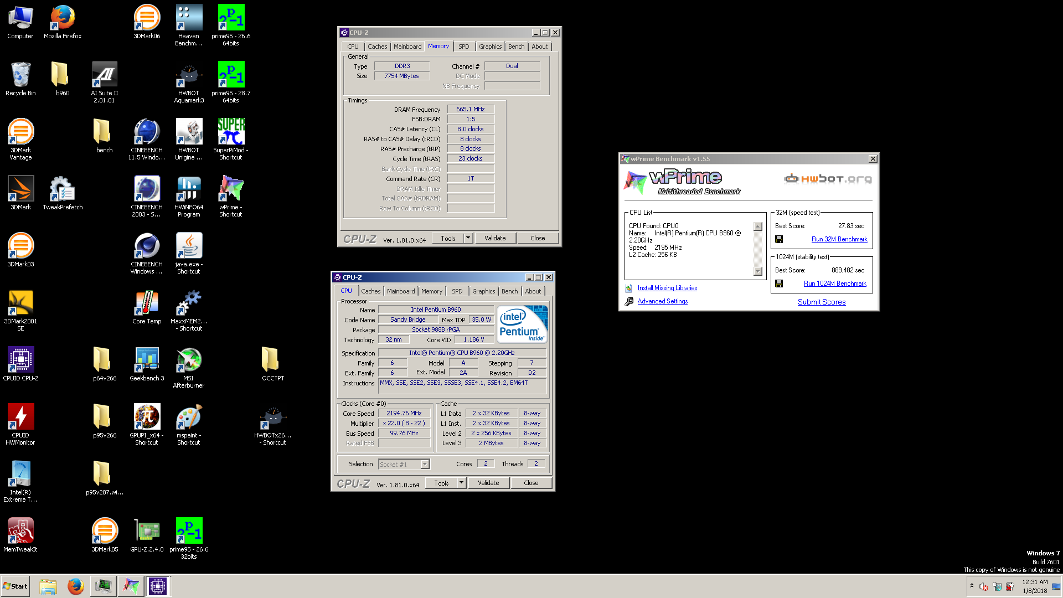This screenshot has height=598, width=1063.
Task: Open Mainboard tab in upper CPU-Z window
Action: pyautogui.click(x=407, y=47)
